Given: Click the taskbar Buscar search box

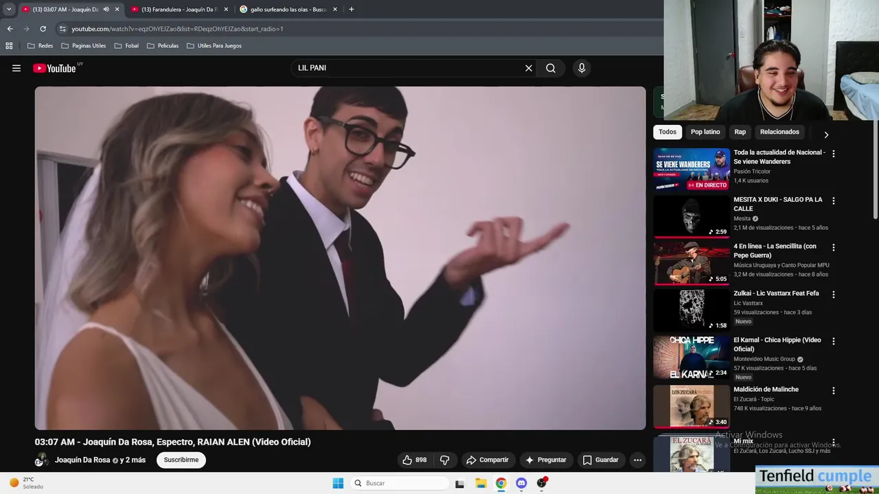Looking at the screenshot, I should (400, 483).
